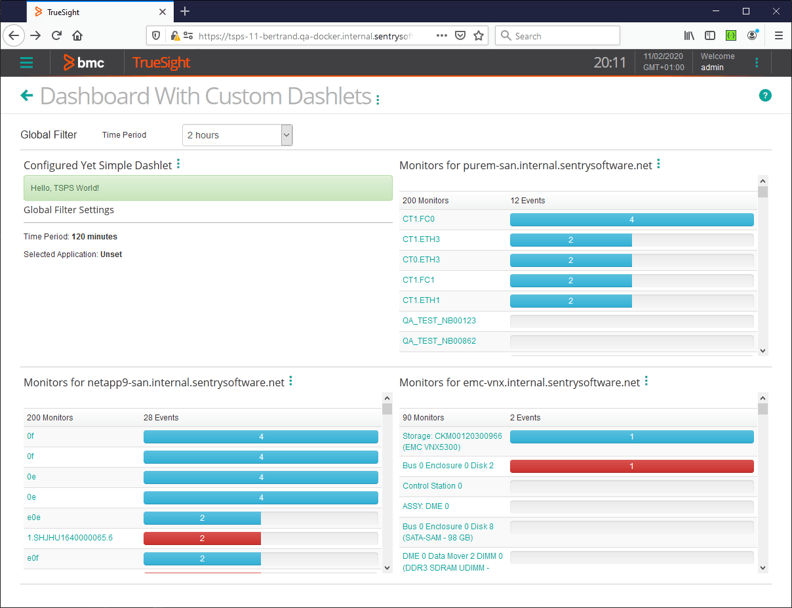Open Storage: CKM00120300966 monitor link
Screen dimensions: 792x608
click(x=452, y=441)
